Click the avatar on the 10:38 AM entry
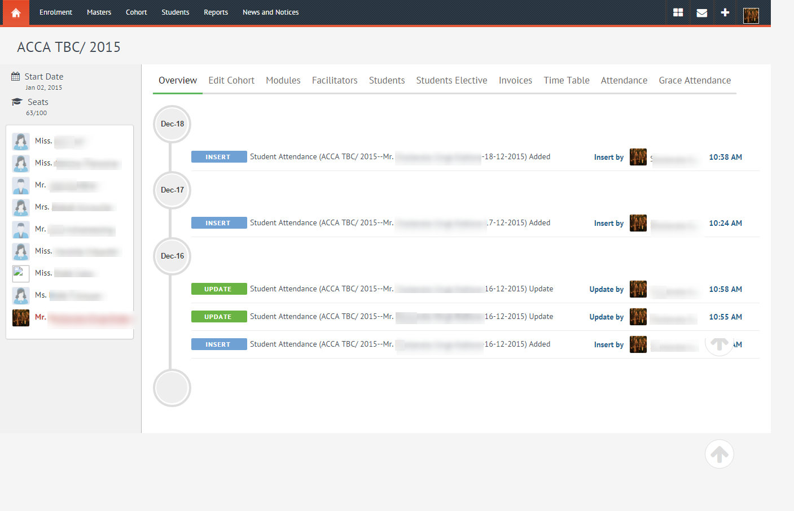Viewport: 794px width, 511px height. (638, 157)
